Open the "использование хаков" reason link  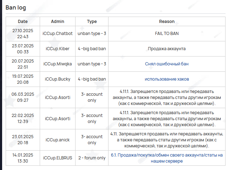pyautogui.click(x=167, y=79)
